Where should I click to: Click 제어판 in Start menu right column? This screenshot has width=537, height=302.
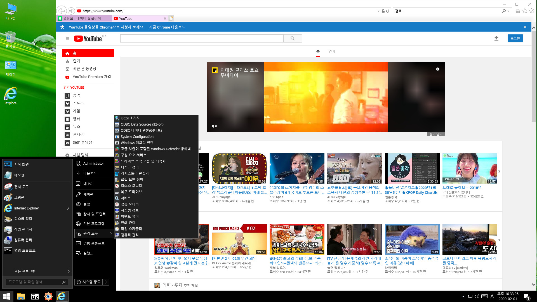pyautogui.click(x=94, y=194)
